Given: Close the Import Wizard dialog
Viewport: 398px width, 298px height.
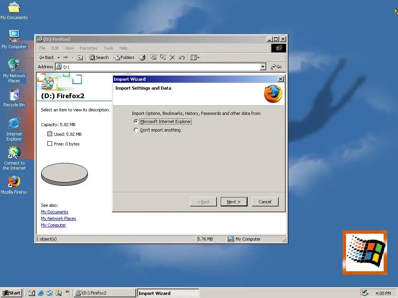Looking at the screenshot, I should 281,79.
